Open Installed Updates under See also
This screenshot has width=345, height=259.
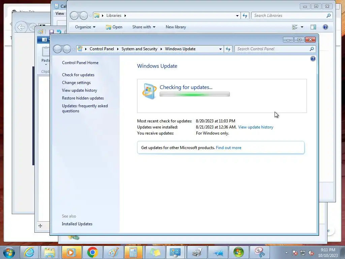(x=77, y=224)
